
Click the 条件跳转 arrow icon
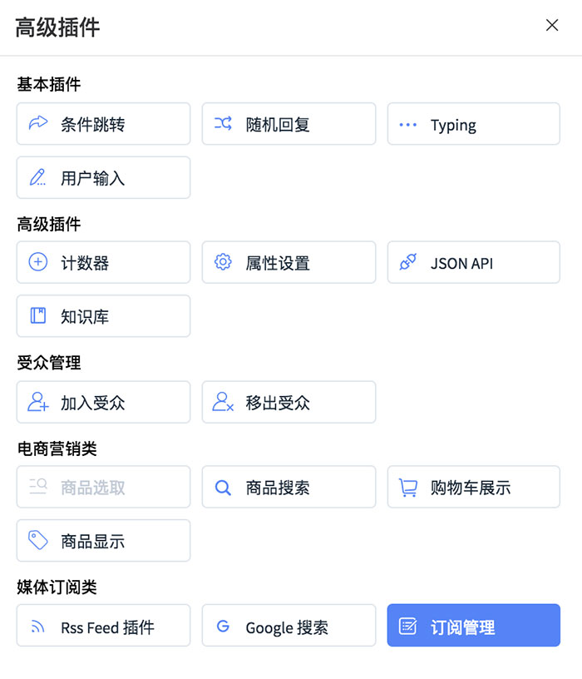(38, 123)
